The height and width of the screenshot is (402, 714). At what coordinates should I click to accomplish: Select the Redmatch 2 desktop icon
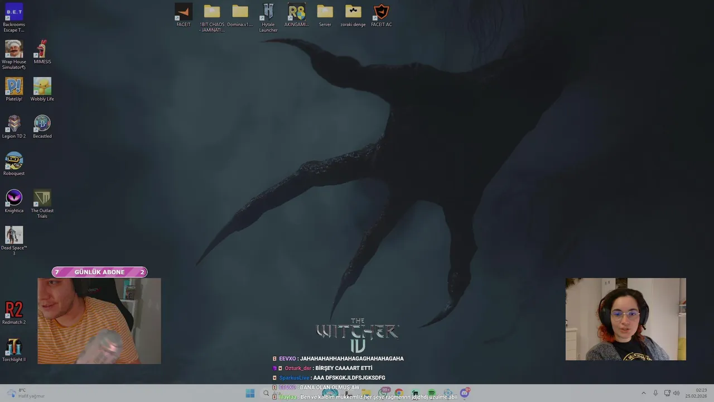[x=14, y=313]
